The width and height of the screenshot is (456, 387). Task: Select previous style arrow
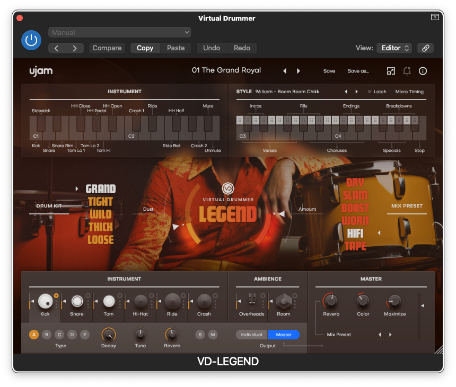(346, 92)
